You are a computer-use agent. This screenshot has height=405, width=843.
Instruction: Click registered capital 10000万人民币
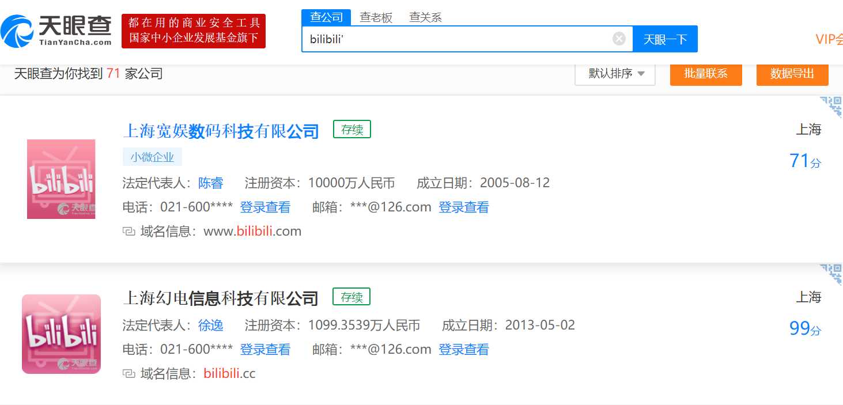point(351,183)
